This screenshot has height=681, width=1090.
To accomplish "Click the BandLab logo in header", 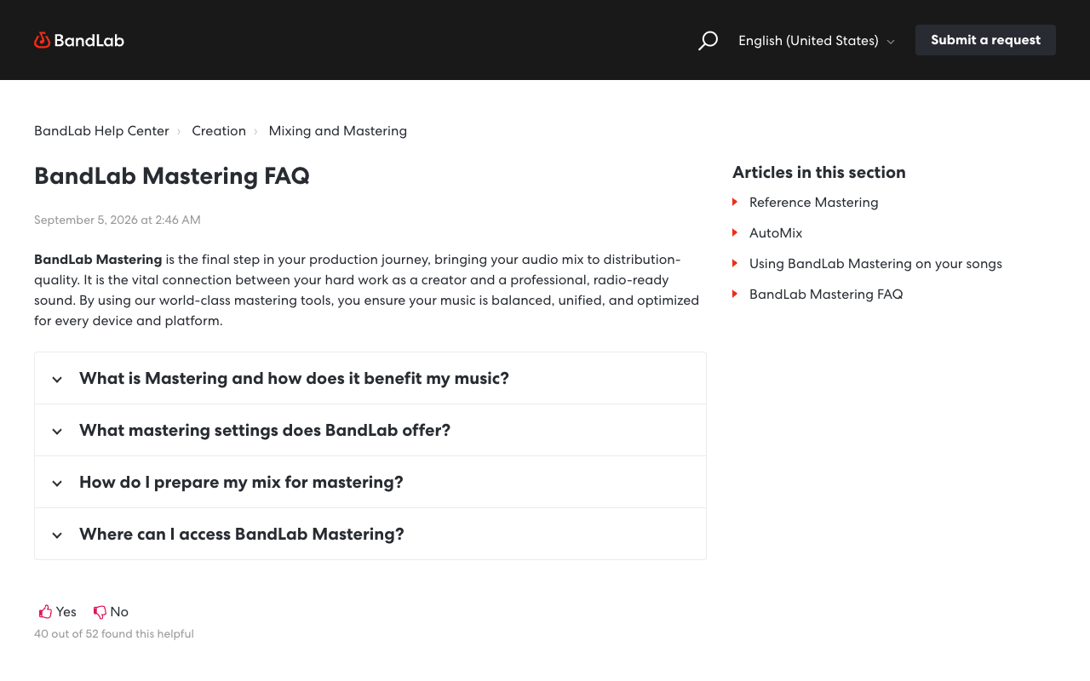I will click(79, 40).
